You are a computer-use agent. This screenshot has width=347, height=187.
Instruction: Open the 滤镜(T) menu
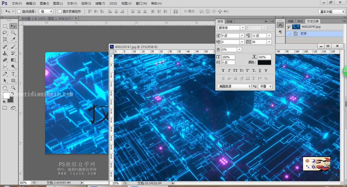pyautogui.click(x=100, y=4)
